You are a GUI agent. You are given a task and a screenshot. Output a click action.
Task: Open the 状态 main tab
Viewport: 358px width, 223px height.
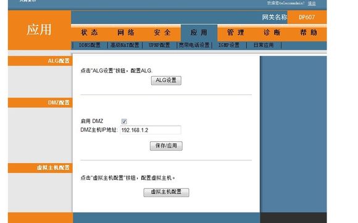(89, 33)
